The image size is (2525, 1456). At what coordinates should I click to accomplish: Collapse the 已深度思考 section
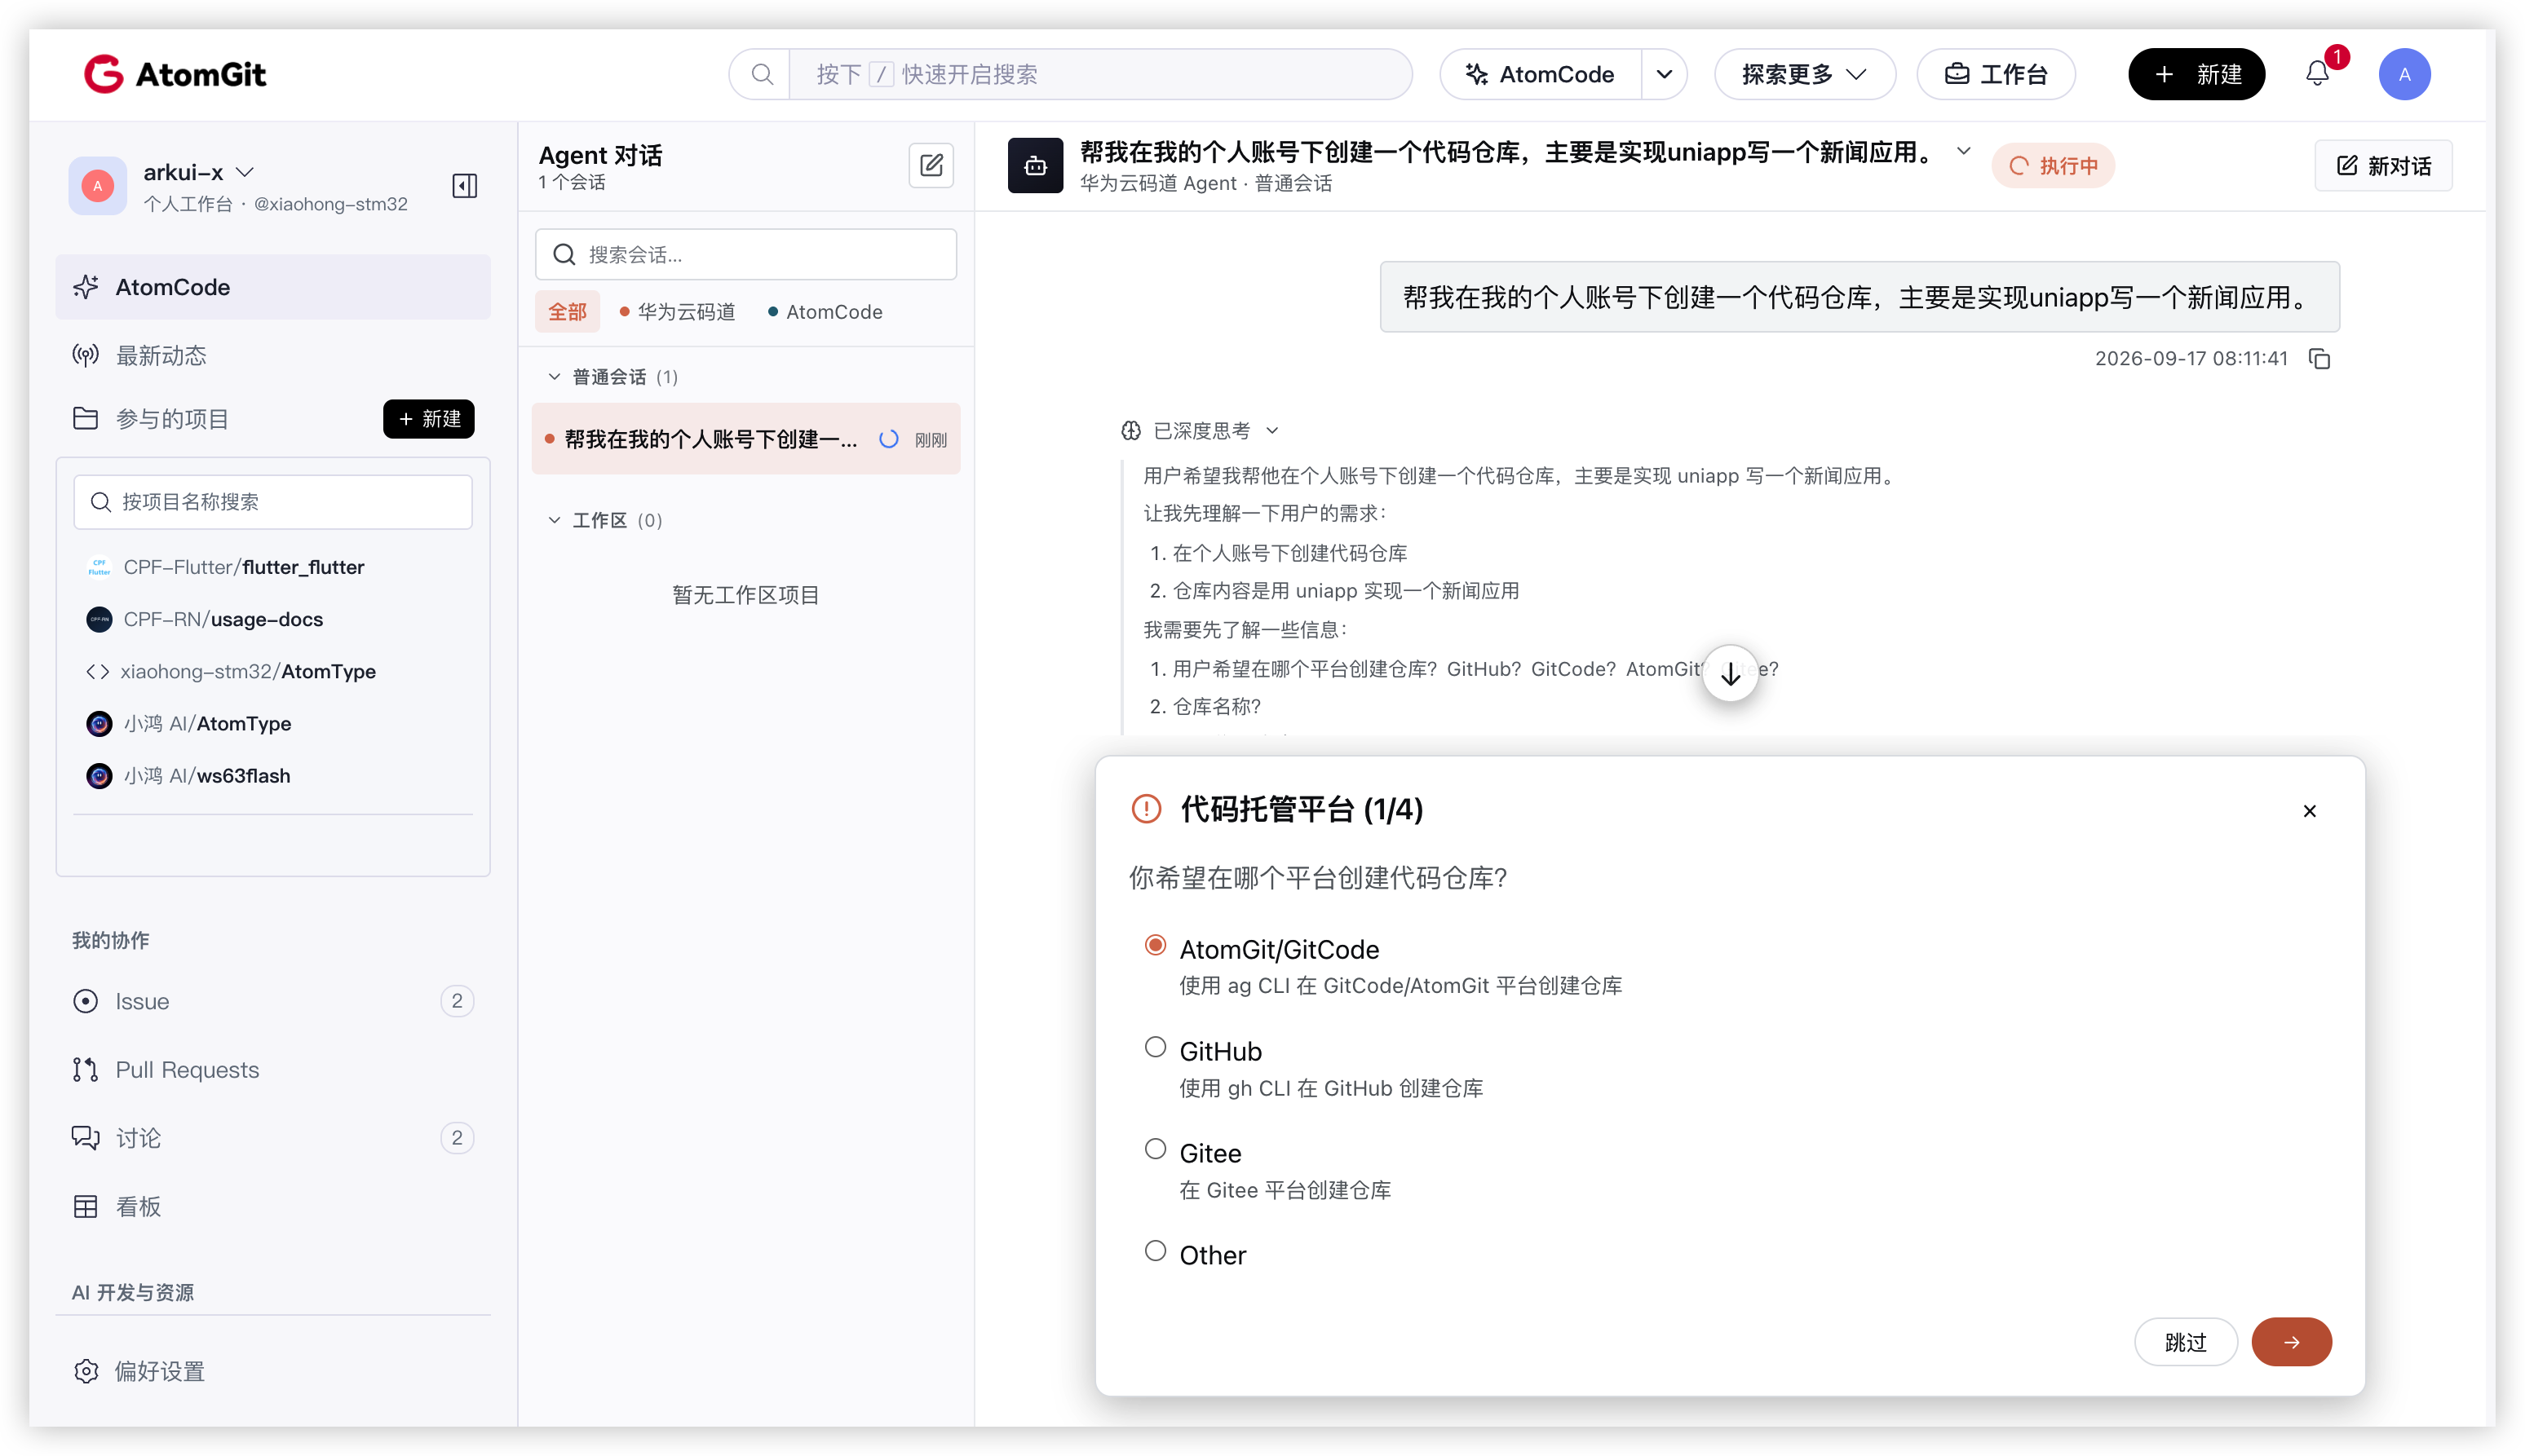pos(1272,431)
